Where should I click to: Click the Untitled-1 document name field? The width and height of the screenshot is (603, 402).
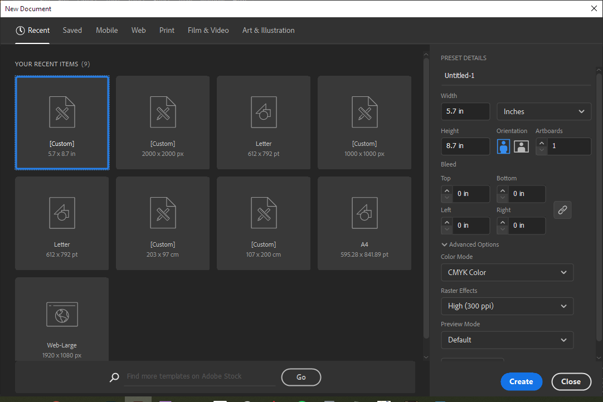point(516,75)
